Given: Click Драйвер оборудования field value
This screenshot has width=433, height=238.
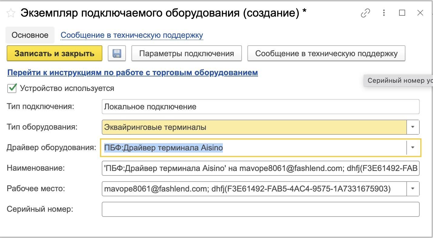Looking at the screenshot, I should (254, 147).
